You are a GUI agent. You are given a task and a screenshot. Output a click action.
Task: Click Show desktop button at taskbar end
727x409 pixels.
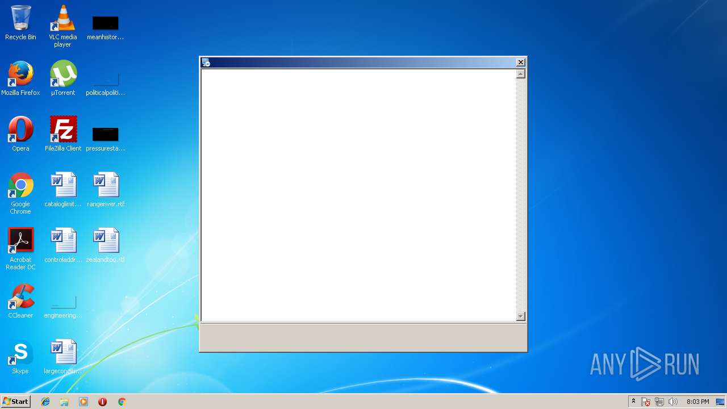pos(720,402)
